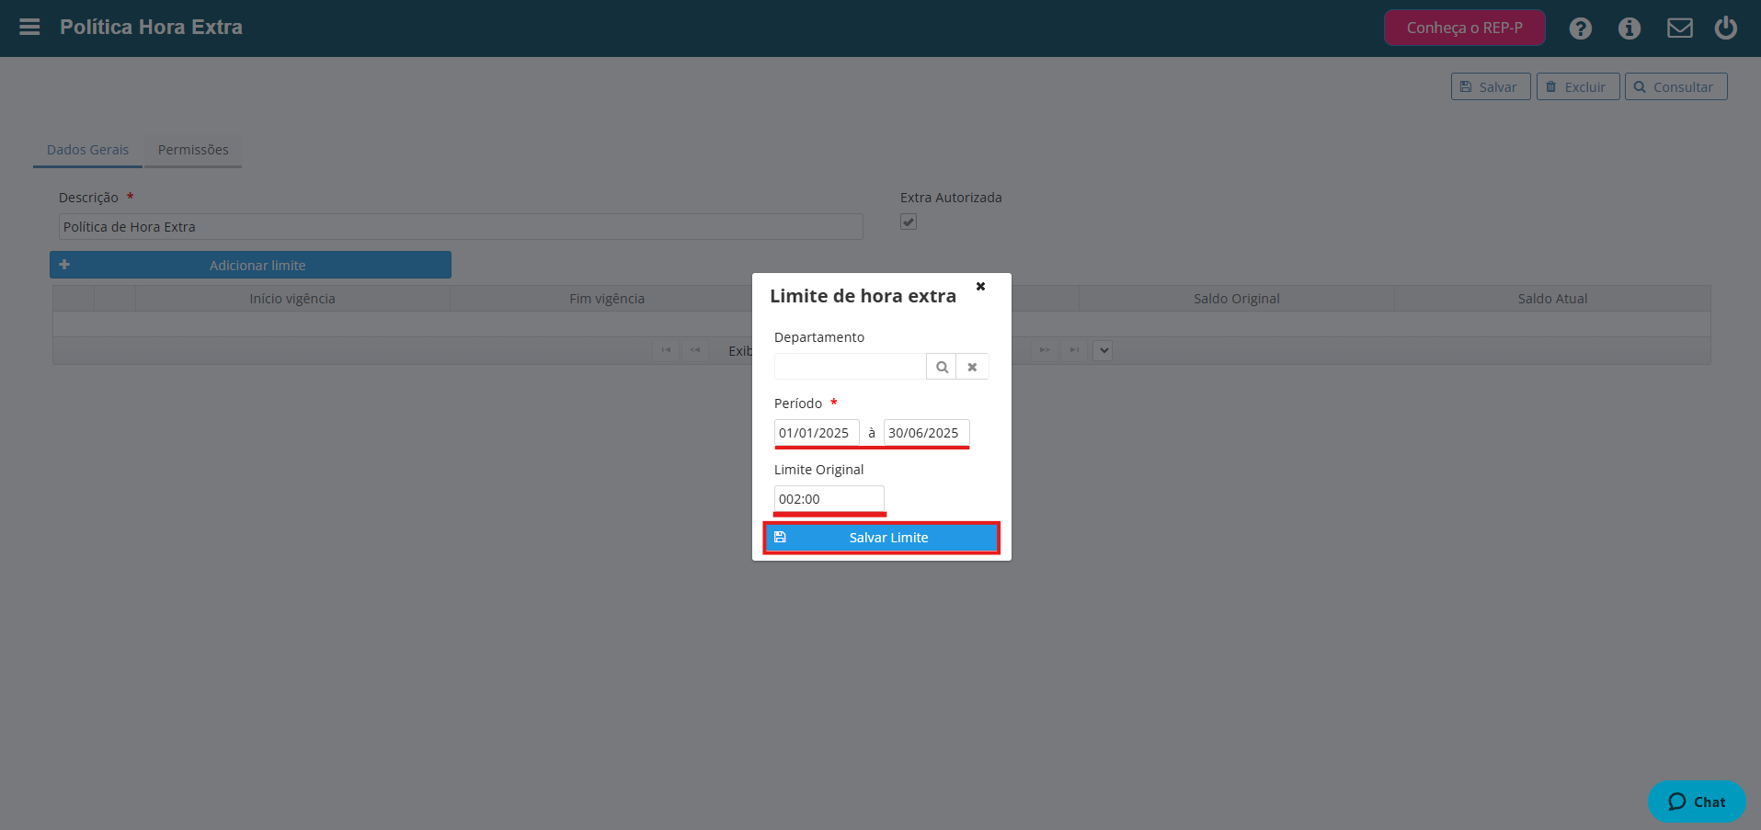This screenshot has width=1761, height=830.
Task: Go to last page in table pager
Action: pyautogui.click(x=1074, y=350)
